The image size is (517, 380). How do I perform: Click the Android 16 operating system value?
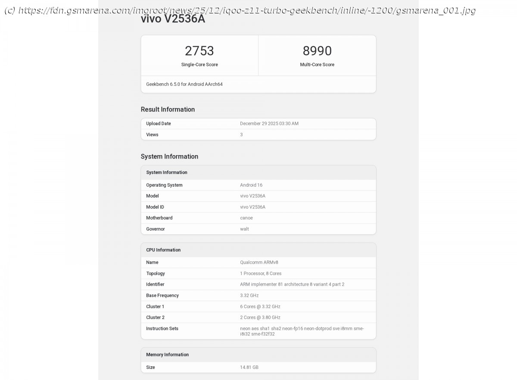(251, 185)
